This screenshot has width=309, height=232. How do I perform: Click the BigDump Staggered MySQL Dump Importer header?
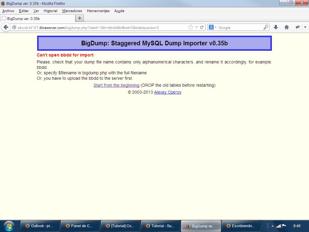[x=154, y=43]
